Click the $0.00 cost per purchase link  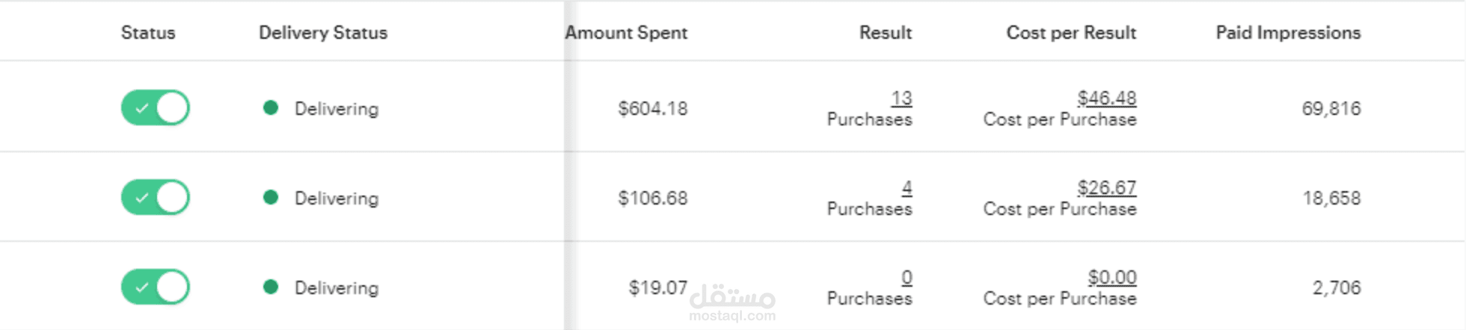[1111, 278]
